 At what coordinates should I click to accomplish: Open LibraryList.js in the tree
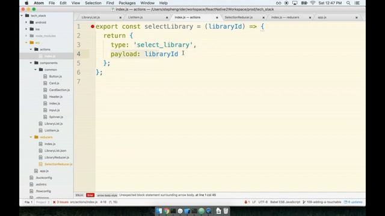54,124
